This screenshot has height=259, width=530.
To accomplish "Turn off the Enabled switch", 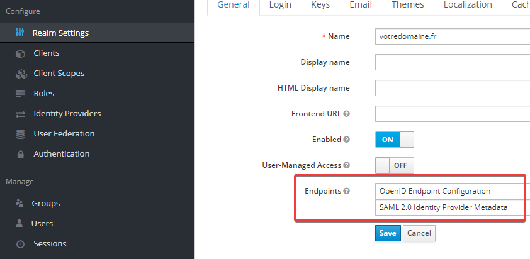I will (x=395, y=140).
